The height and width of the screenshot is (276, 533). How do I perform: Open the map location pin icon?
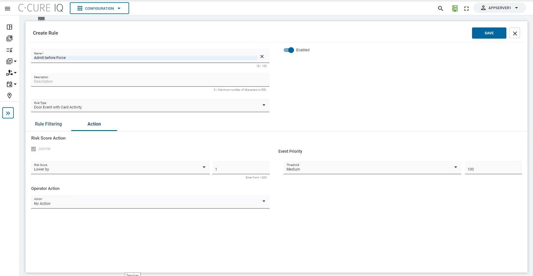tap(9, 96)
